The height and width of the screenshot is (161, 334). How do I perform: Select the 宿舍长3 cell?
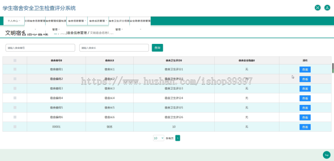[x=109, y=88]
